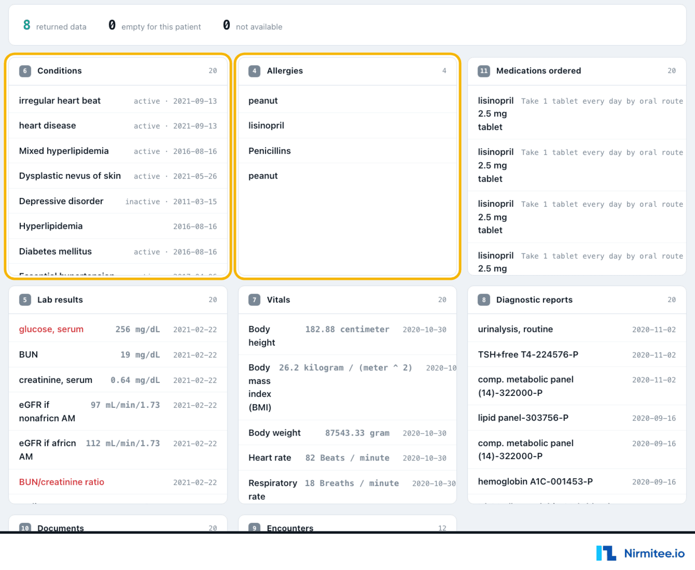Click the BUN/creatinine ratio result
695x570 pixels.
pyautogui.click(x=118, y=482)
